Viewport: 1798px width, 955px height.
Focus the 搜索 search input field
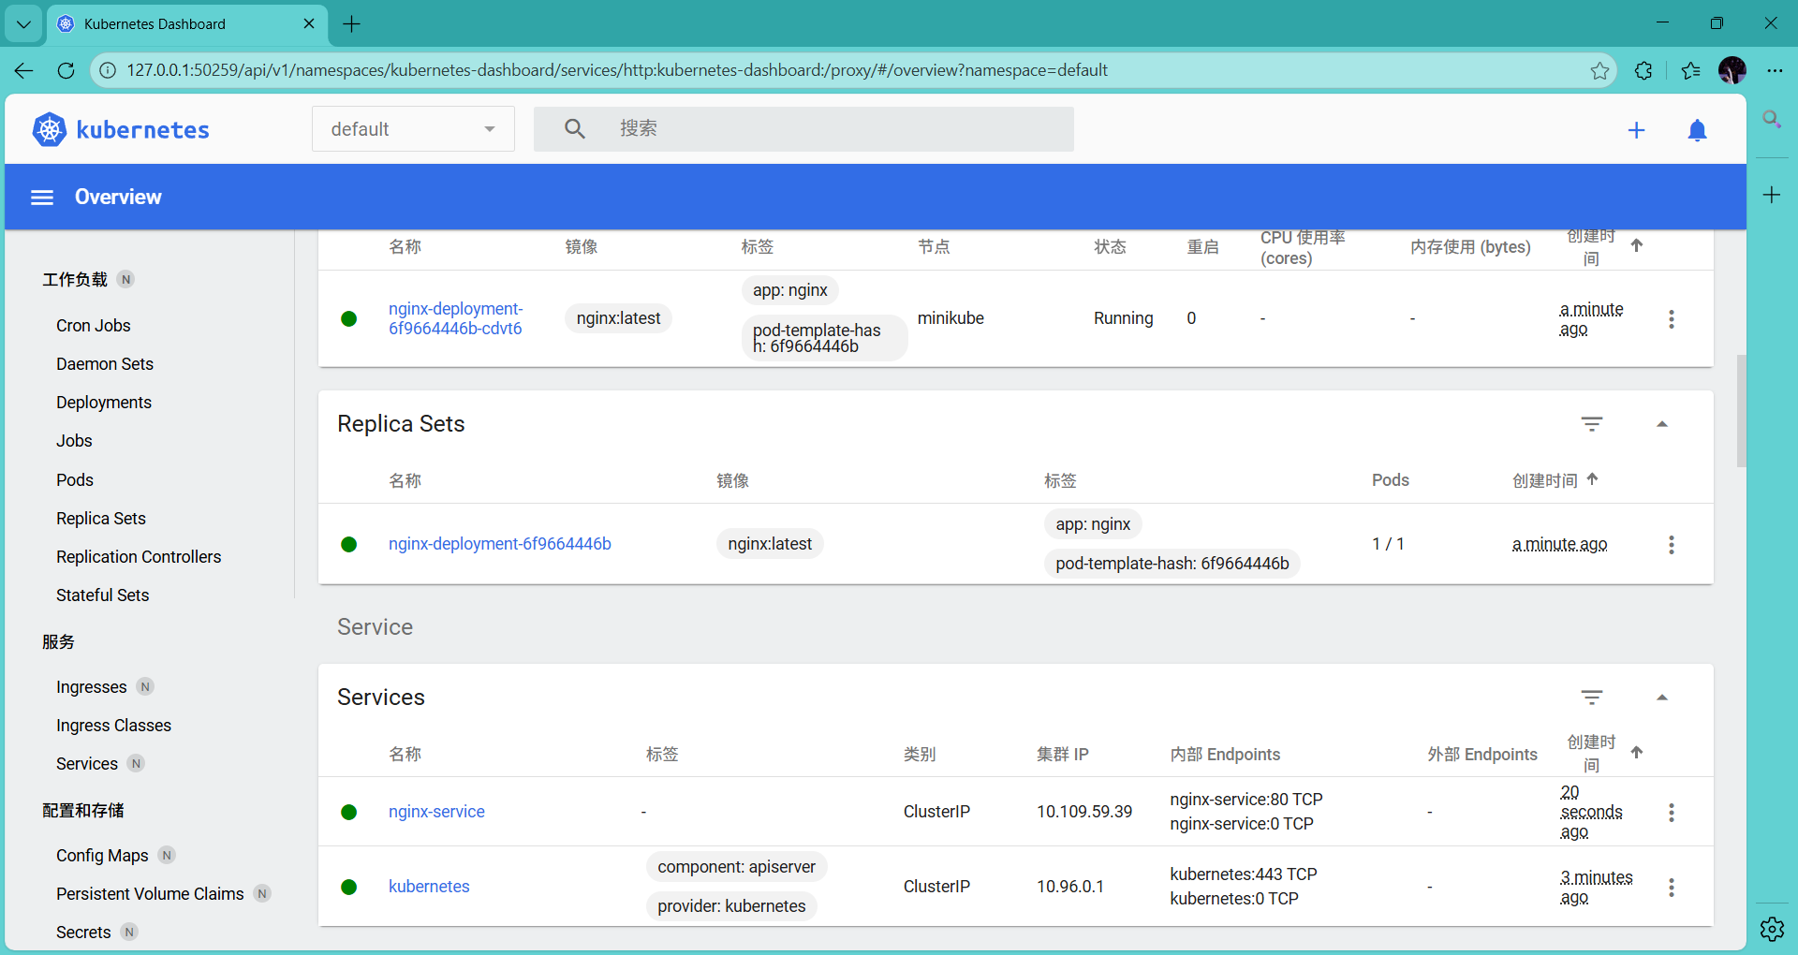click(803, 129)
